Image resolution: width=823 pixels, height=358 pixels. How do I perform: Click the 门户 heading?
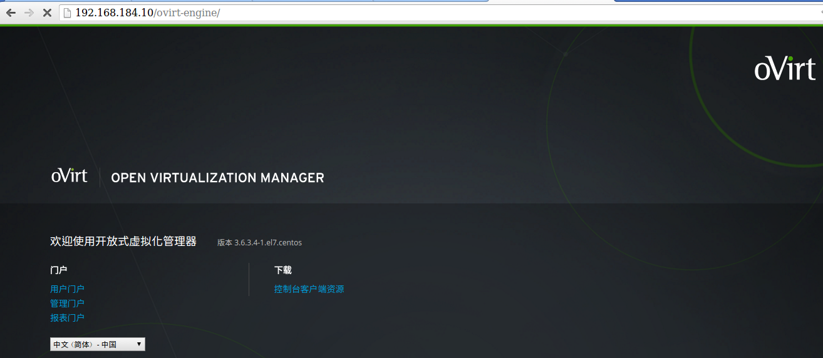(58, 270)
